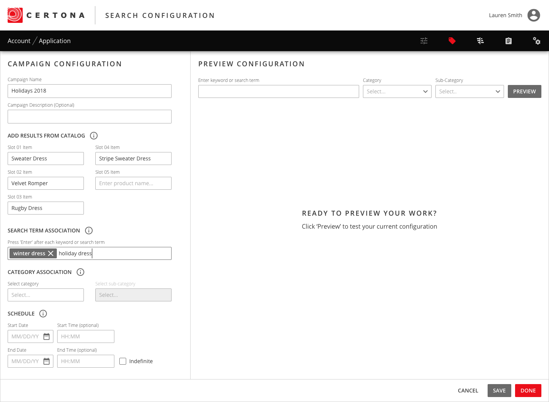Viewport: 549px width, 402px height.
Task: Focus the Start Time field
Action: pyautogui.click(x=86, y=336)
